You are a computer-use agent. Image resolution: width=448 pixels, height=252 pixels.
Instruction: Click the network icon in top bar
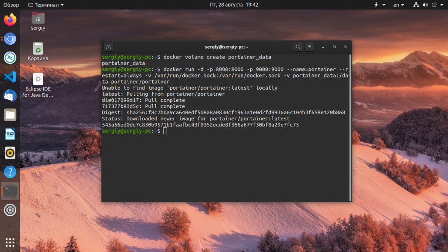pos(416,5)
